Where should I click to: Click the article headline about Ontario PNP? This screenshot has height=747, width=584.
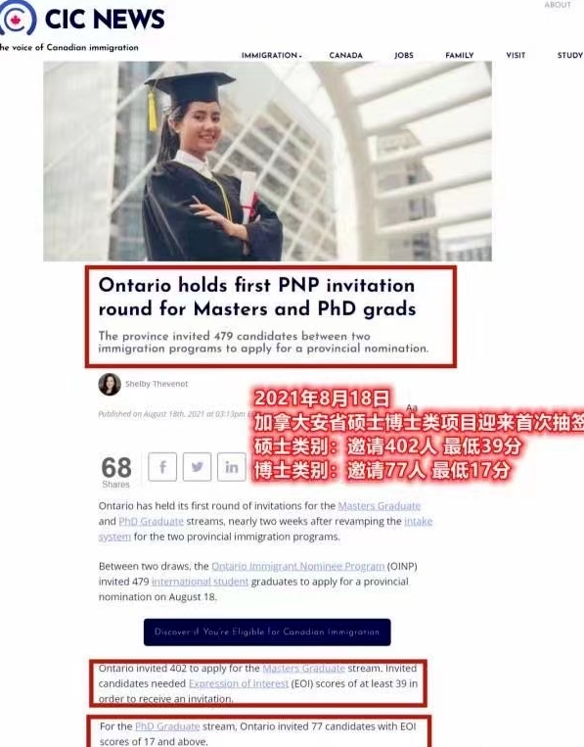(x=257, y=297)
